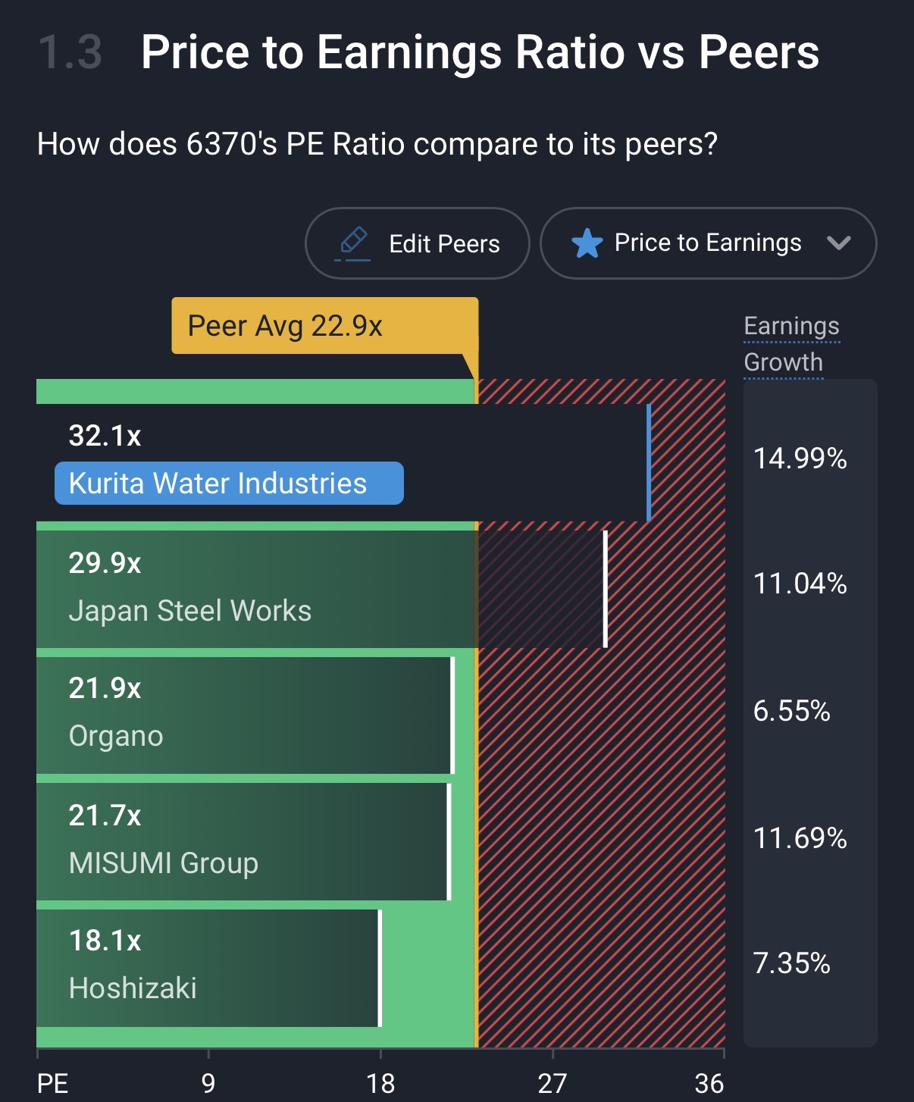Screen dimensions: 914x1102
Task: Click the 14.99% earnings growth value
Action: [x=800, y=459]
